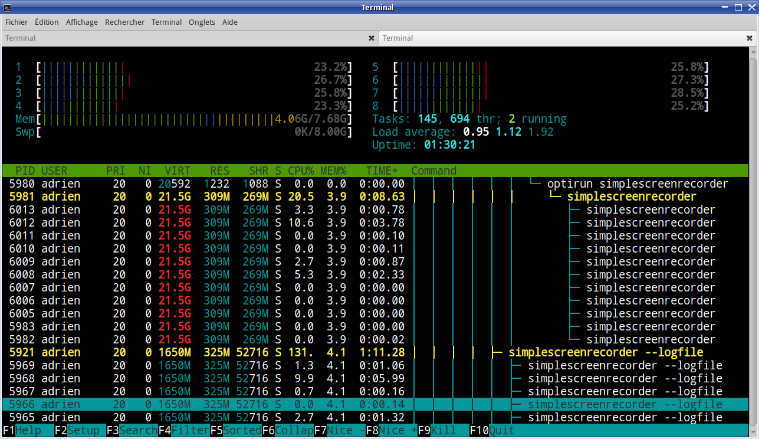759x439 pixels.
Task: Sort by the VIRT column header
Action: 178,171
